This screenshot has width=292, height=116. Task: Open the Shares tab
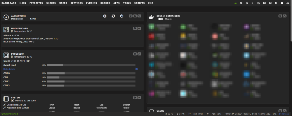(51, 3)
